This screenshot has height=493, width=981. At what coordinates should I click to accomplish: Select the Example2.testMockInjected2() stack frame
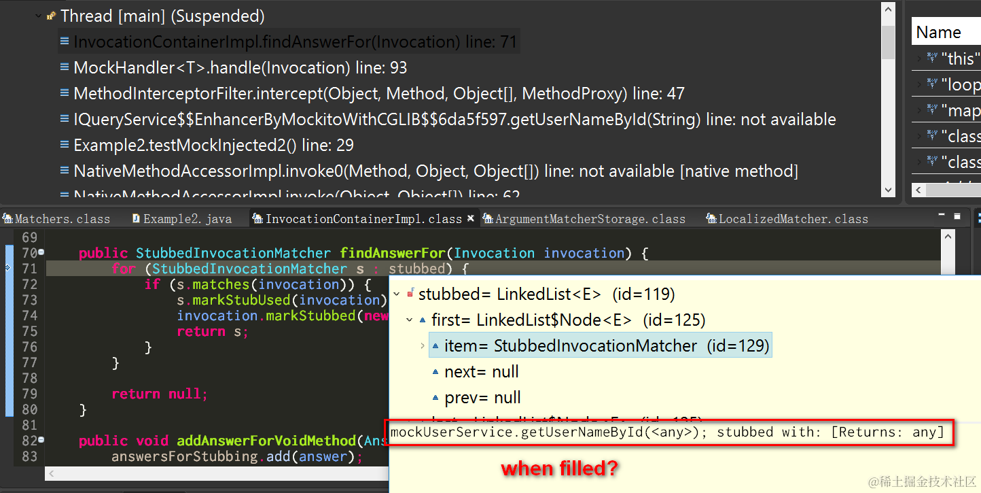(x=204, y=145)
